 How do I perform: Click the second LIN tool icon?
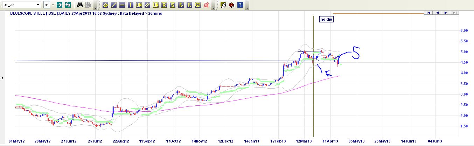[x=156, y=5]
